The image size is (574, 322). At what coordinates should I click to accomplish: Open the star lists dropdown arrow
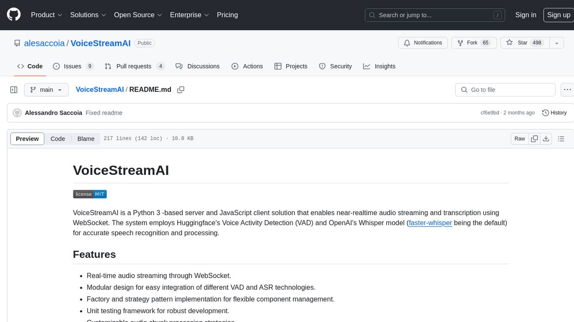click(x=557, y=43)
